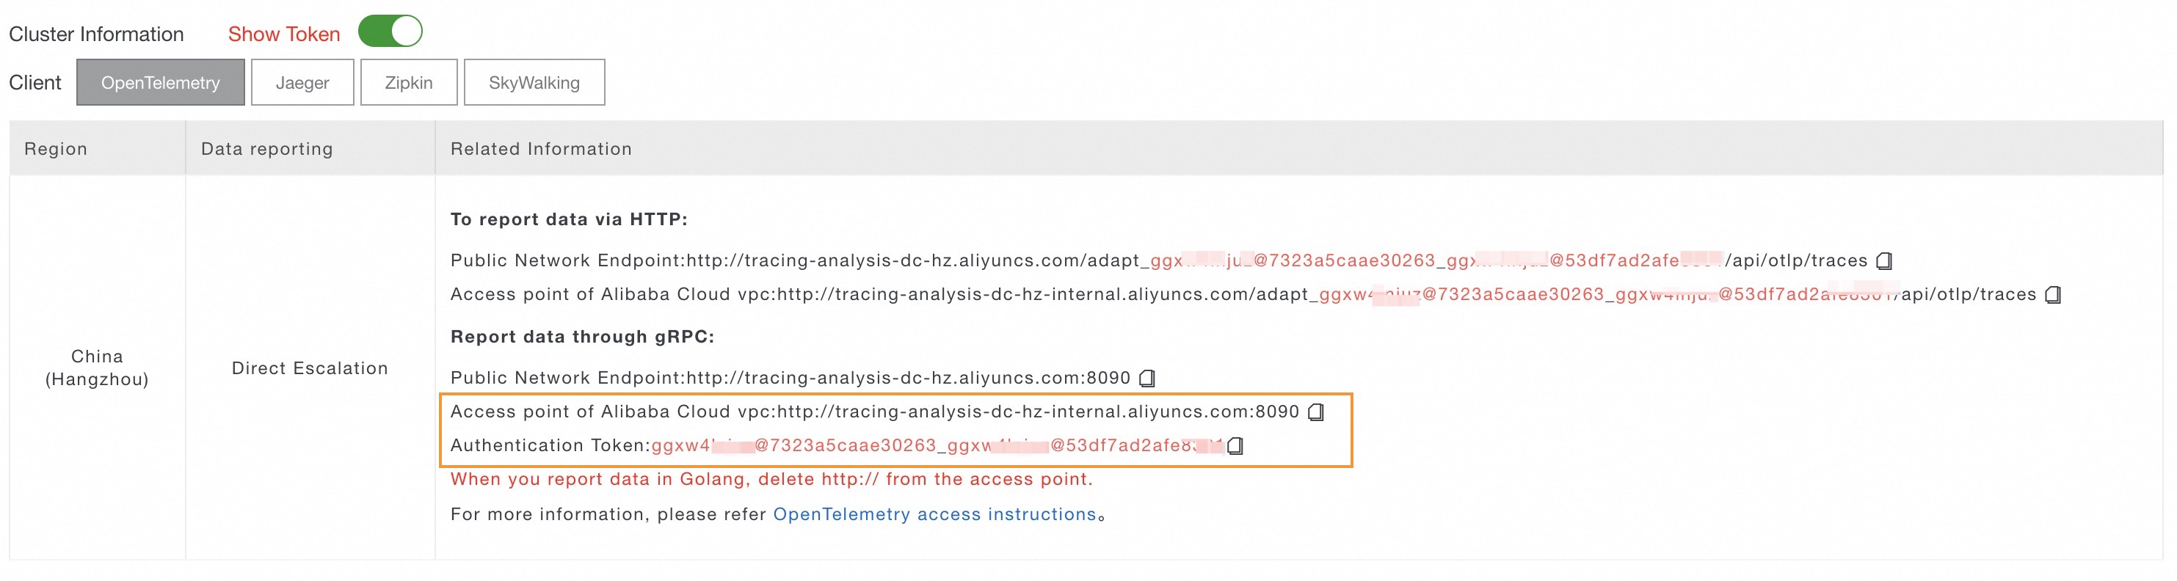This screenshot has height=581, width=2177.
Task: Click the Region column header
Action: click(56, 149)
